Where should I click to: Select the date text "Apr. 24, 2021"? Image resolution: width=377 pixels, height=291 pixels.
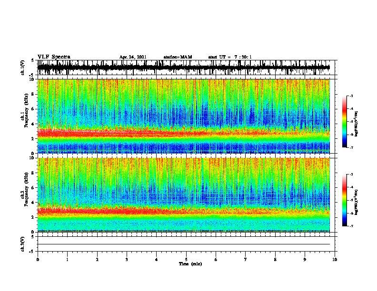coord(133,57)
